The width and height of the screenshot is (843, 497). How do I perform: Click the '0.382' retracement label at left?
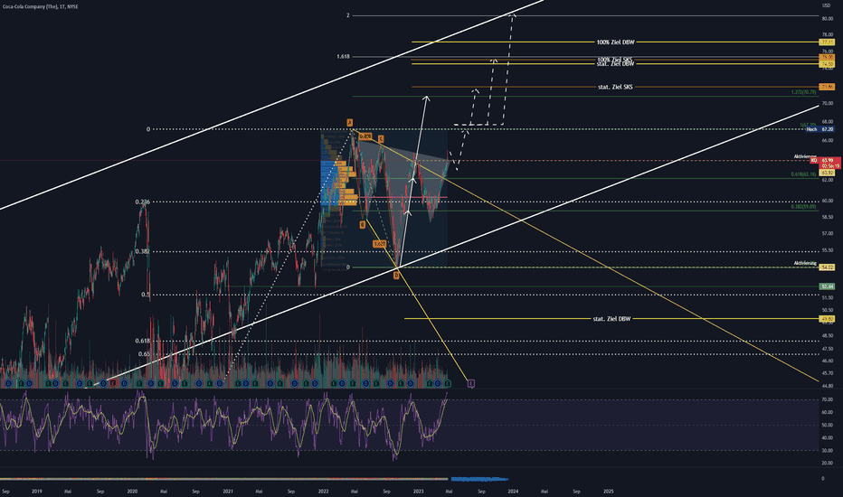pos(143,251)
